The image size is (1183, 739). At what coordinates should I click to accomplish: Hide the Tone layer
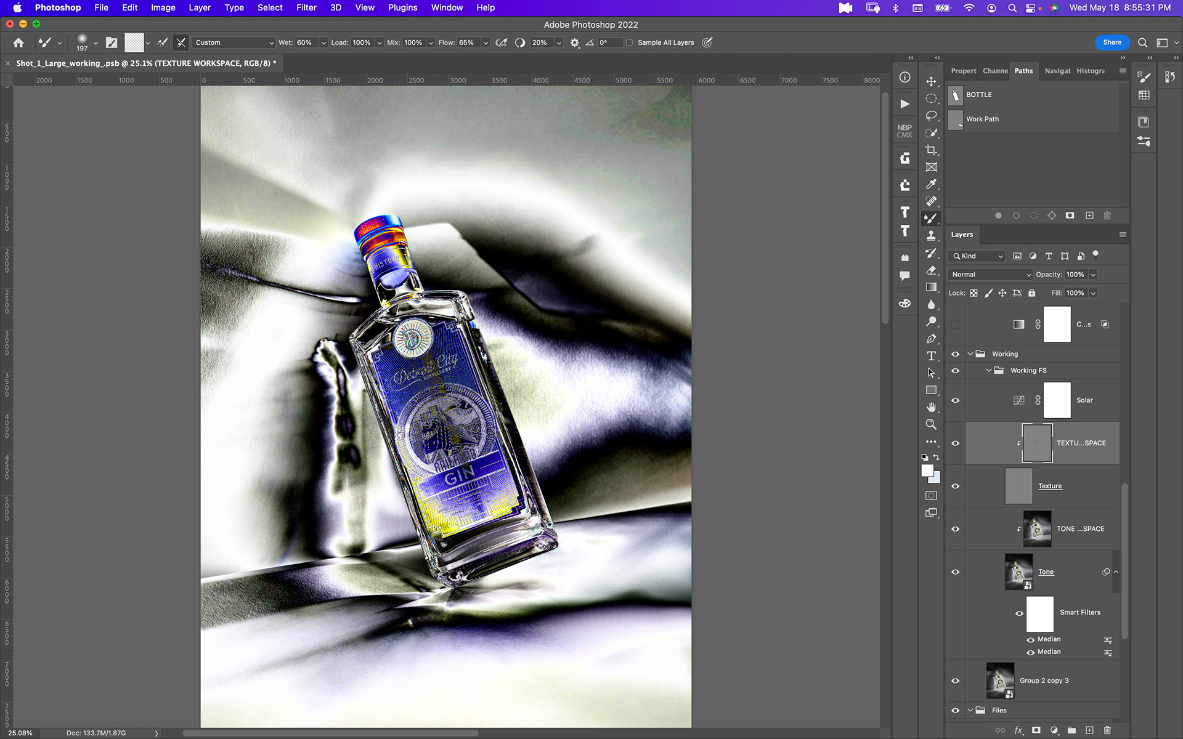955,572
